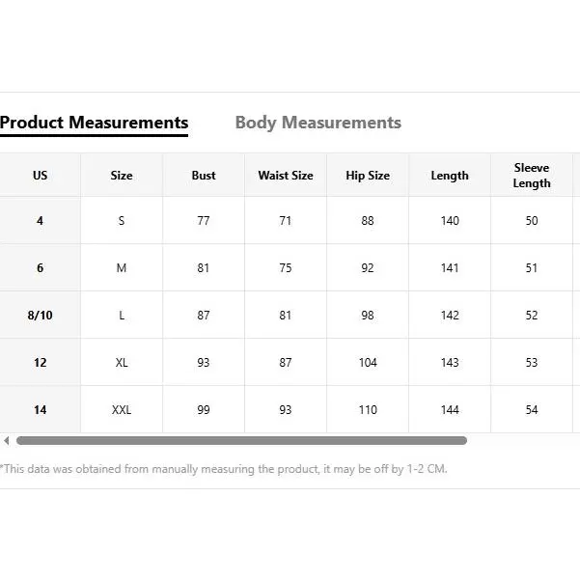Click the Bust column header
580x580 pixels.
[x=204, y=176]
